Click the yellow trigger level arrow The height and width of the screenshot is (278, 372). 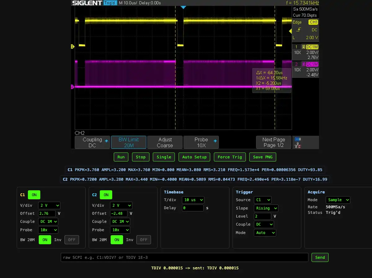290,31
